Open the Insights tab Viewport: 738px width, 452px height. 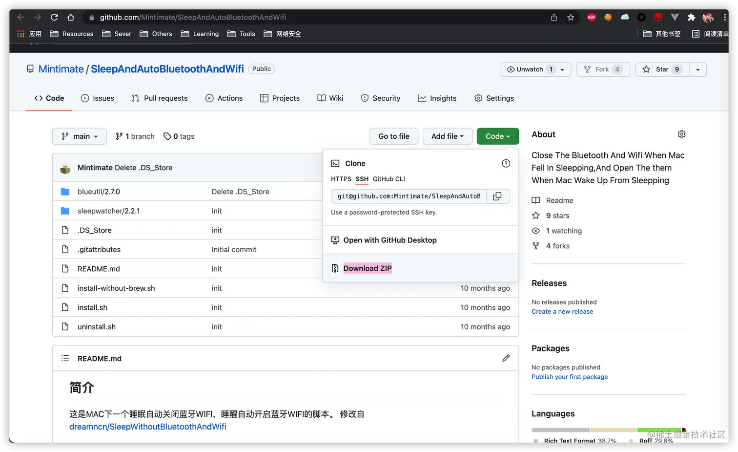pyautogui.click(x=437, y=98)
